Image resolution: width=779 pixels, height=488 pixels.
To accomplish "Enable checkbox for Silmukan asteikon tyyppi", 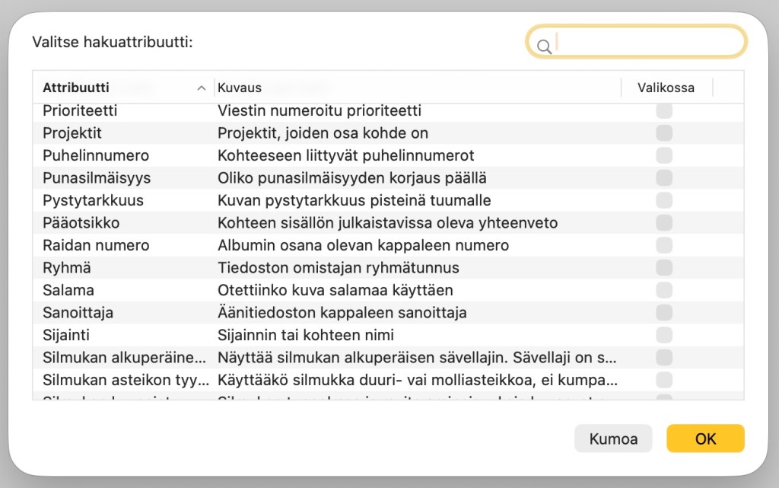I will pyautogui.click(x=663, y=380).
